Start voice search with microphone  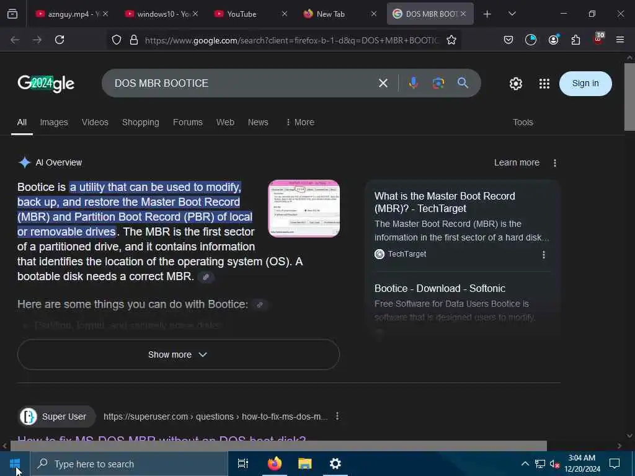point(413,83)
